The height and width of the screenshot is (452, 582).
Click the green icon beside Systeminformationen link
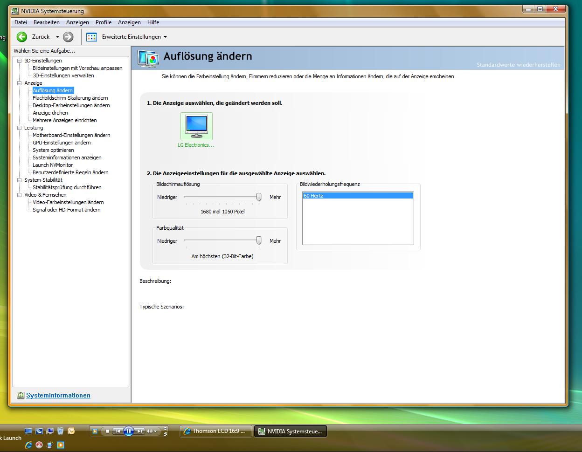point(21,395)
